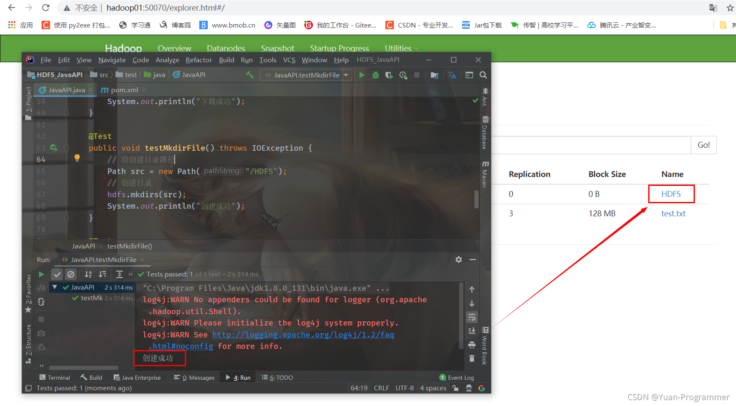The height and width of the screenshot is (406, 736).
Task: Hide the Run panel with minimize dash
Action: [x=473, y=259]
